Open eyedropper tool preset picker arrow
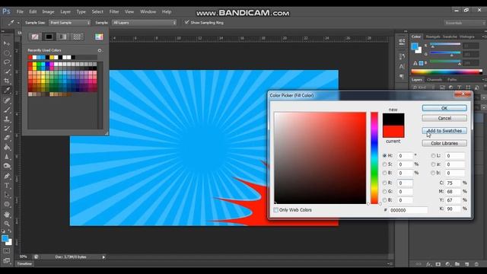Image resolution: width=487 pixels, height=274 pixels. point(18,23)
